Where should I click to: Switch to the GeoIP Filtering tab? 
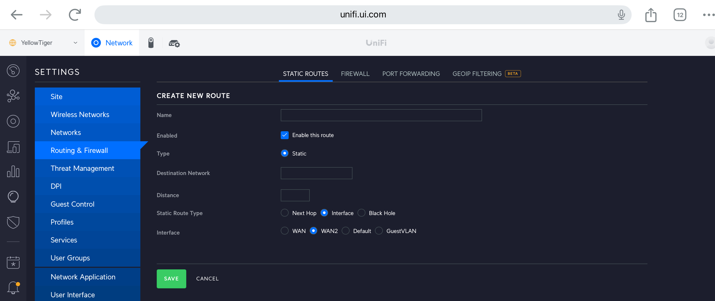point(486,74)
